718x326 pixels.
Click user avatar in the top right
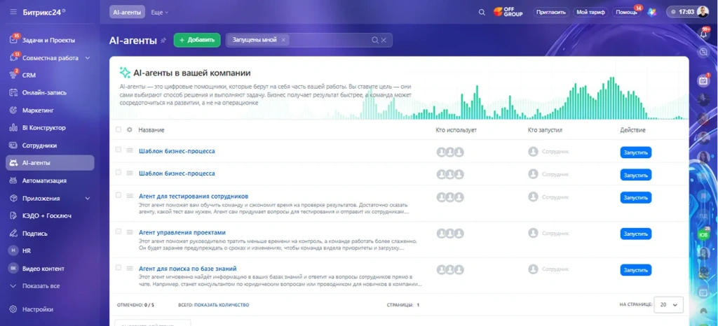click(x=703, y=12)
